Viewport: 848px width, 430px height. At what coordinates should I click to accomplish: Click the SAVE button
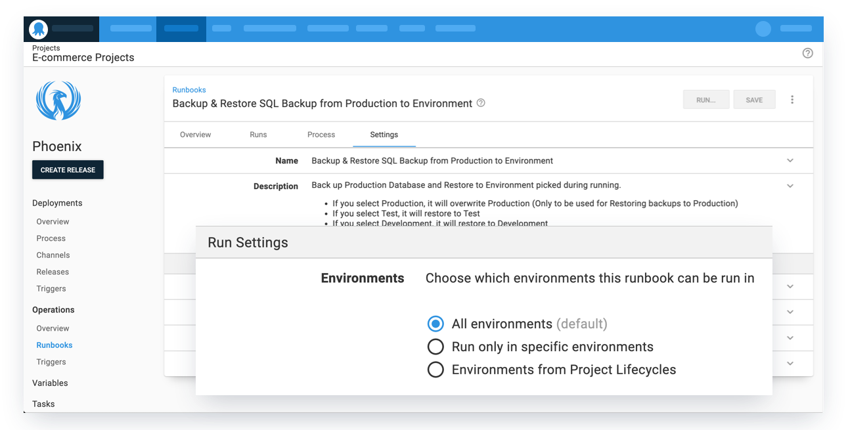pyautogui.click(x=754, y=100)
